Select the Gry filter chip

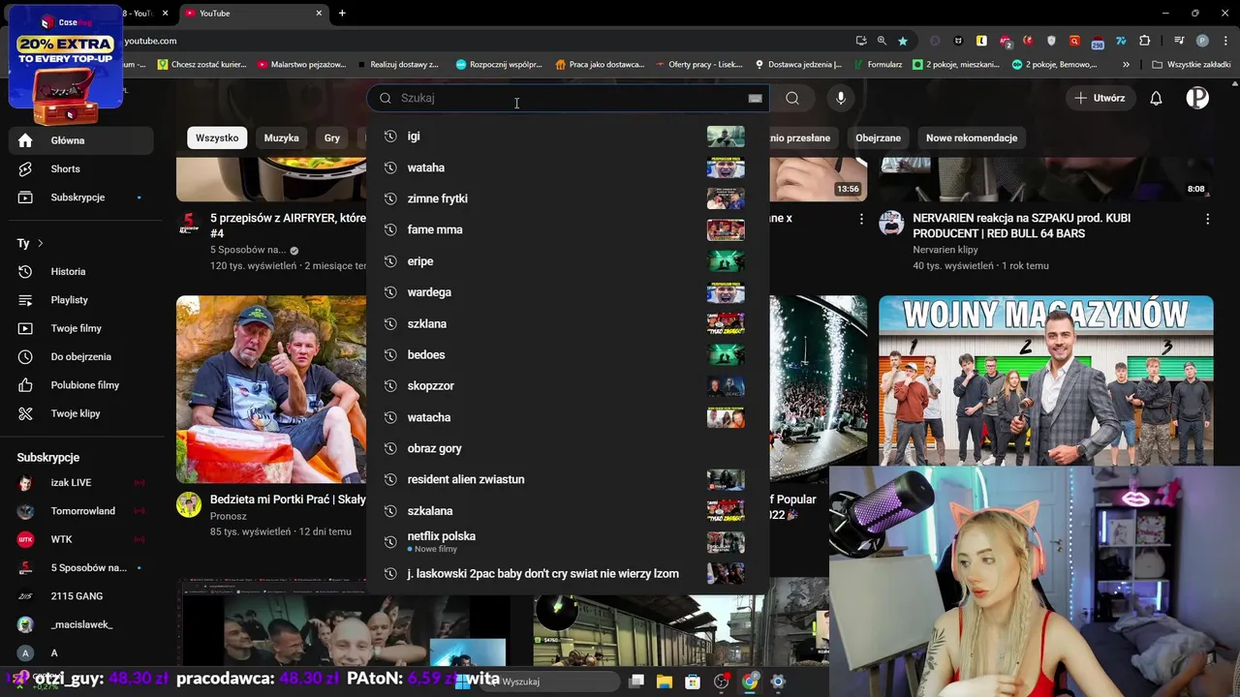click(x=332, y=137)
